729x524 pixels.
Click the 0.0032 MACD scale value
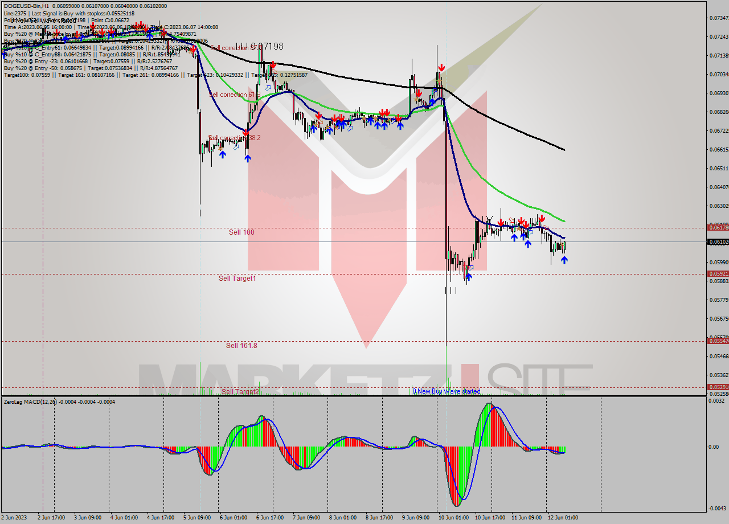pyautogui.click(x=716, y=401)
